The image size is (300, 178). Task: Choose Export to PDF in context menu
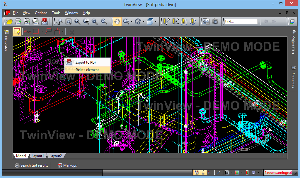click(87, 62)
